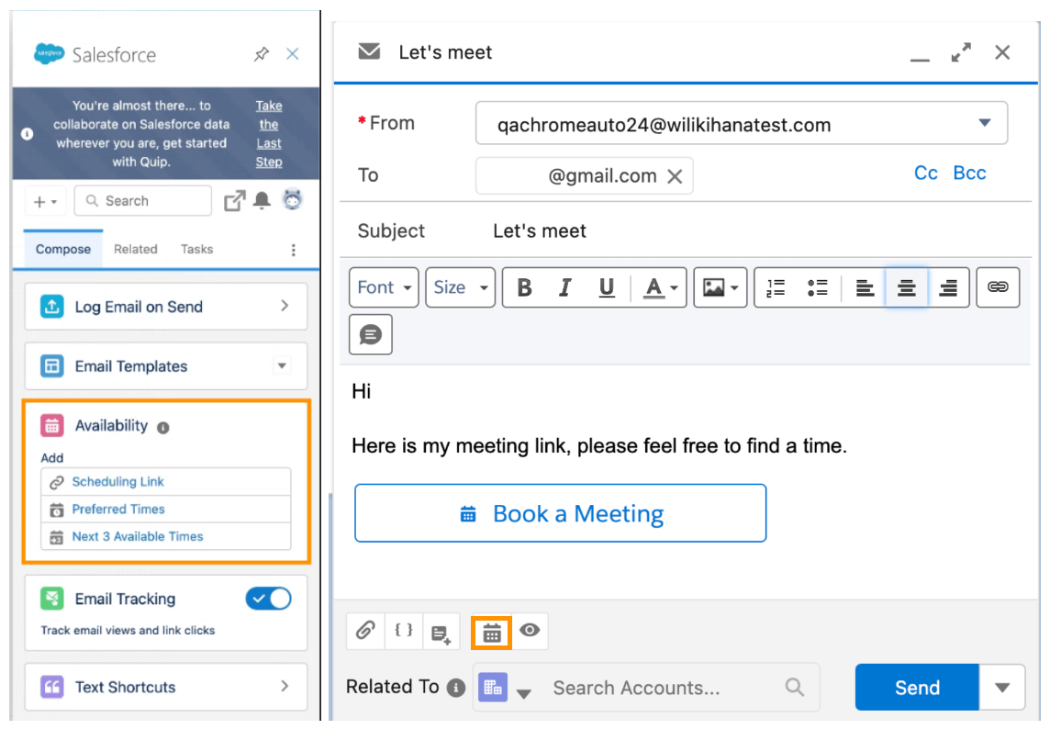Open the Send options dropdown arrow
The width and height of the screenshot is (1061, 729).
(1002, 688)
